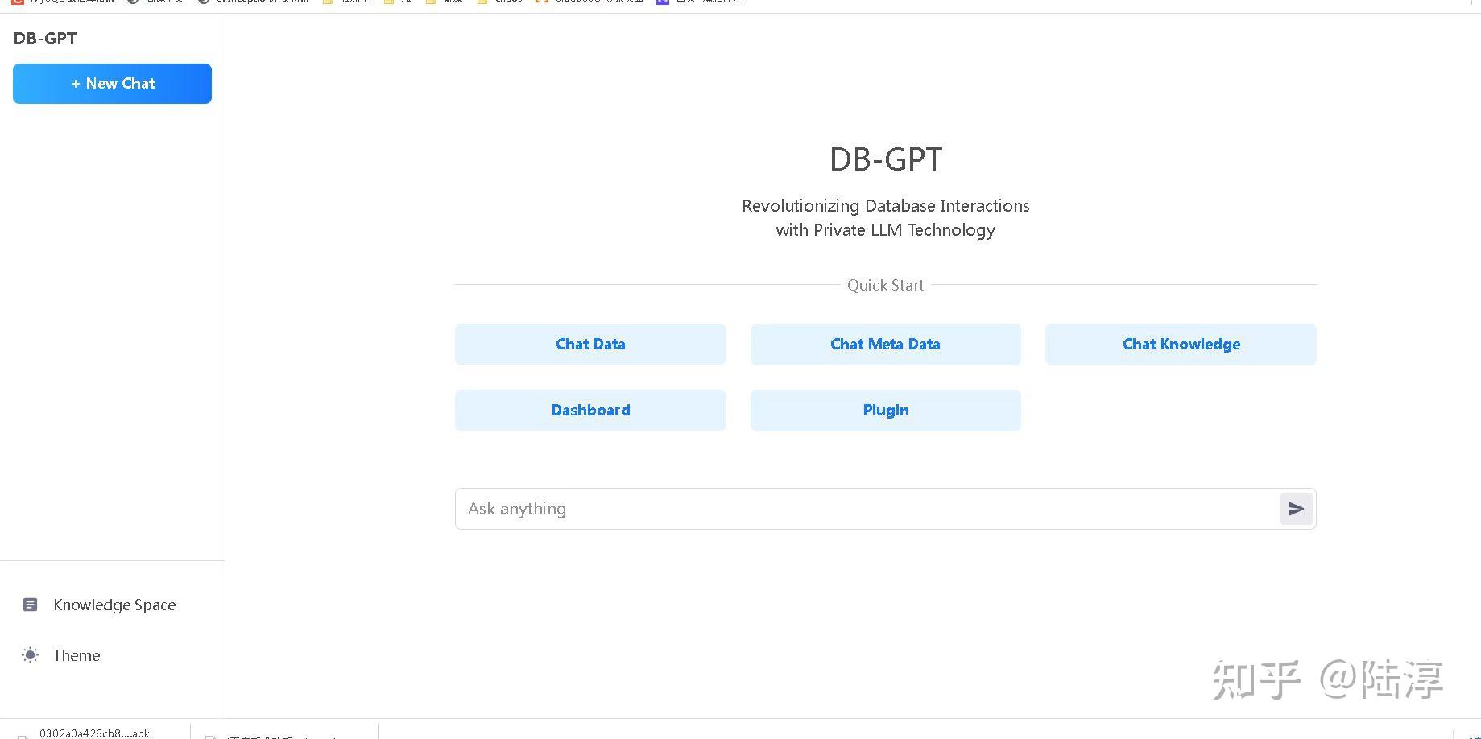
Task: Open Chat Knowledge
Action: pyautogui.click(x=1181, y=344)
